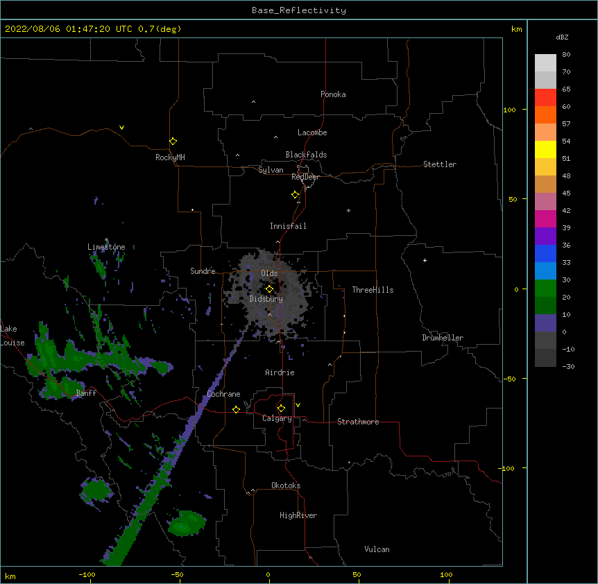Click the yellow V marker east of Calgary
The image size is (598, 584).
298,405
